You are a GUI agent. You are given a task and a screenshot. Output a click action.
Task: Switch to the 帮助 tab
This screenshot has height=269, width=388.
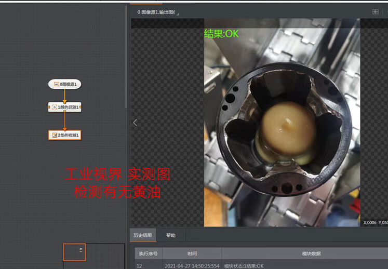[170, 235]
